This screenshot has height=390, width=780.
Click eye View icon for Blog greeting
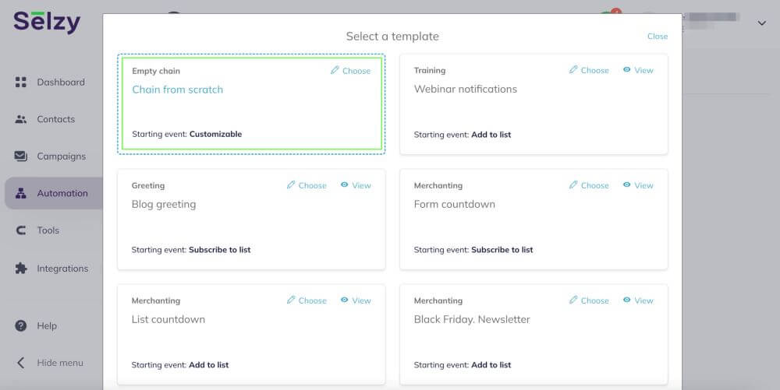pos(344,184)
